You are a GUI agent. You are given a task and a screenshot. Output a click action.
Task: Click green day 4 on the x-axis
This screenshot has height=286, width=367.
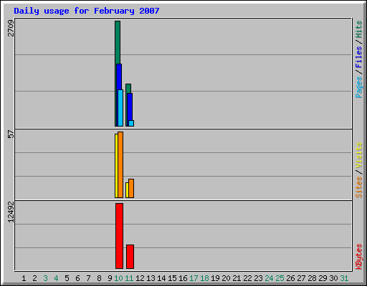tap(56, 278)
